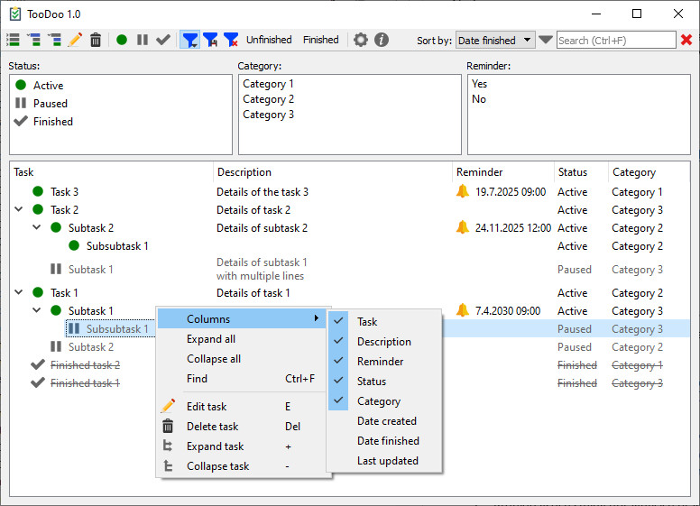Collapse Task 2 using its chevron
Screen dimensions: 700x506
[x=19, y=209]
